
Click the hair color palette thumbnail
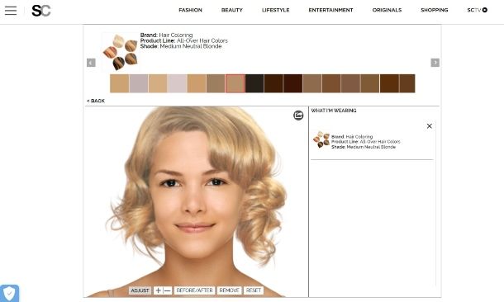[120, 52]
